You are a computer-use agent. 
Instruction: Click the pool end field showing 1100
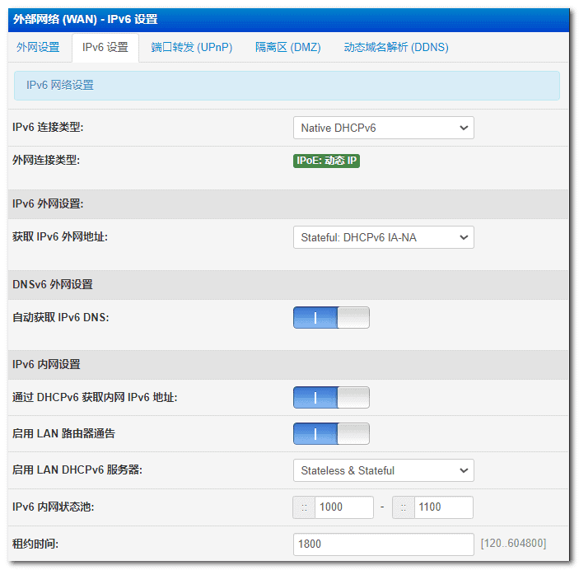[443, 507]
